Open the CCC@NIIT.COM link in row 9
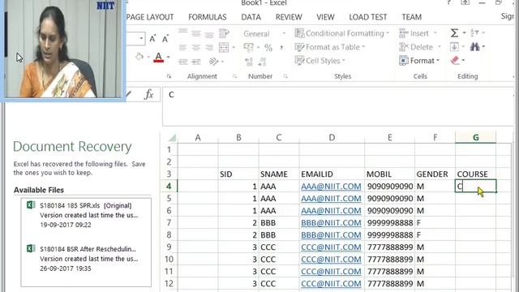This screenshot has height=292, width=519. pos(331,247)
